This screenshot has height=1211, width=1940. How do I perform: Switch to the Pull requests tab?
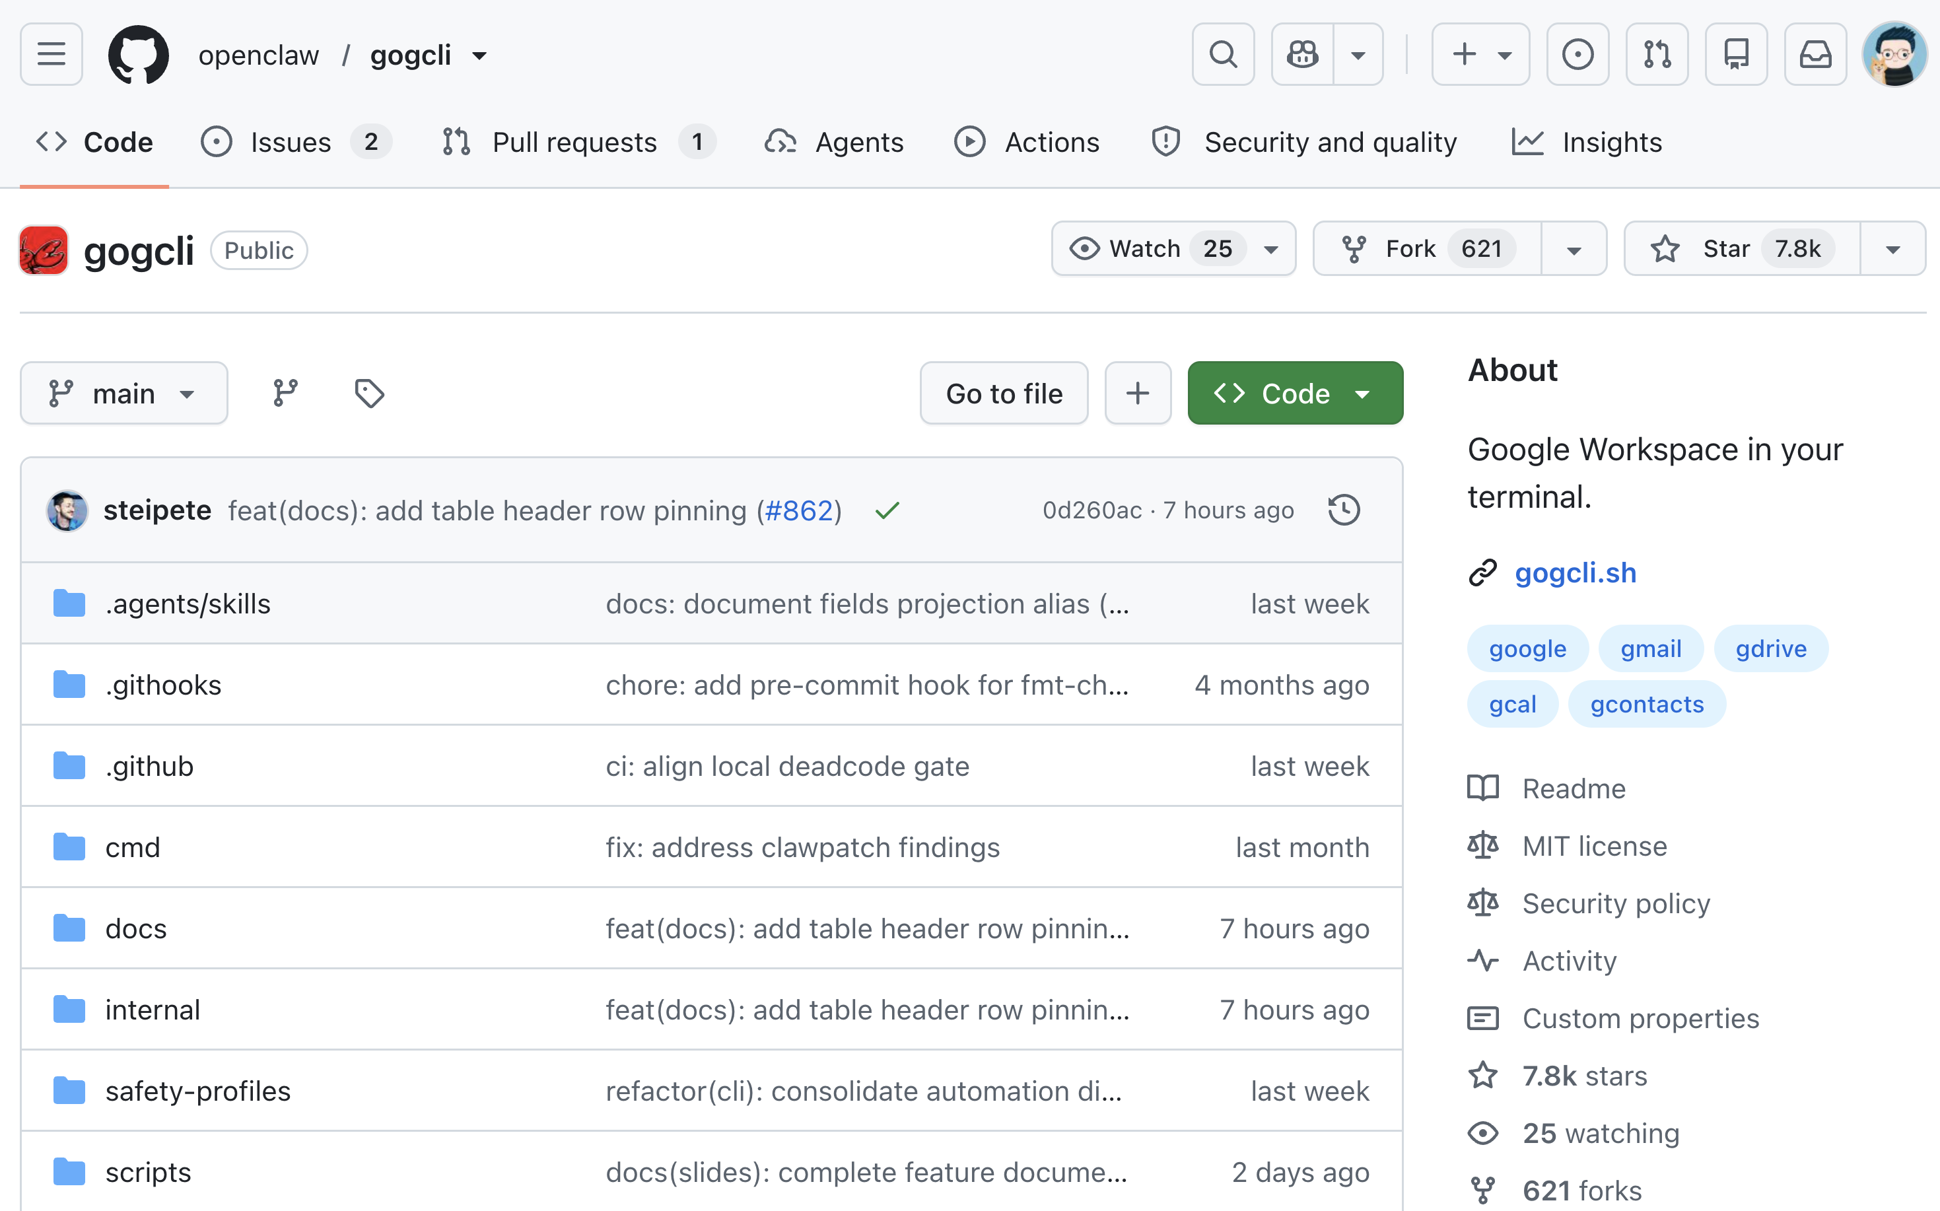(x=578, y=143)
